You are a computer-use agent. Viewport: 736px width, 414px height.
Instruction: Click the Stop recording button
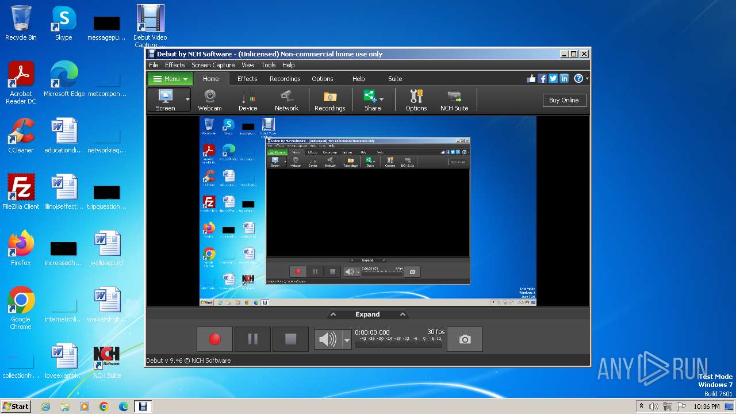tap(291, 339)
